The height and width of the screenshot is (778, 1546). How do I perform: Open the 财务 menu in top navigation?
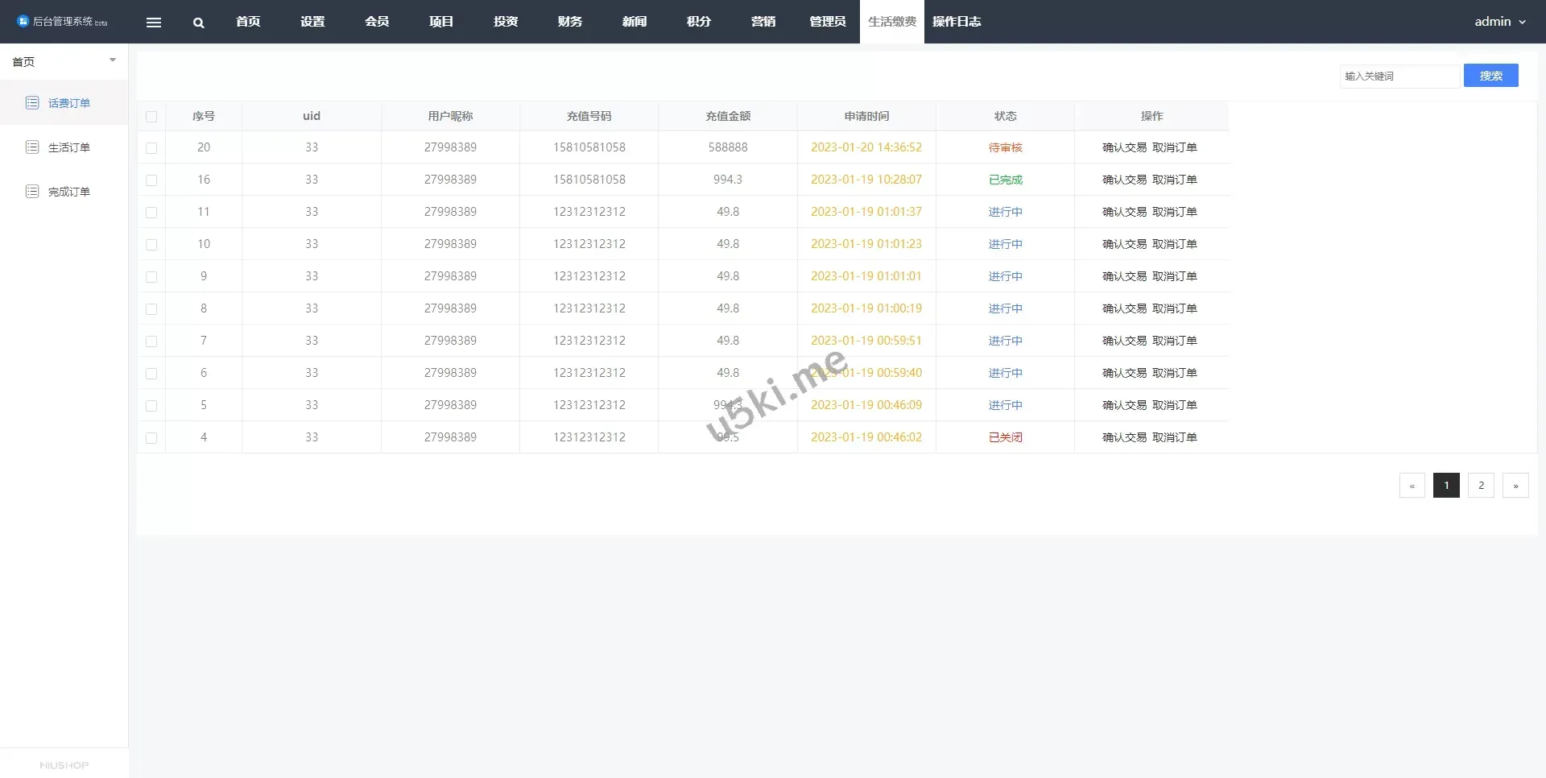(569, 22)
